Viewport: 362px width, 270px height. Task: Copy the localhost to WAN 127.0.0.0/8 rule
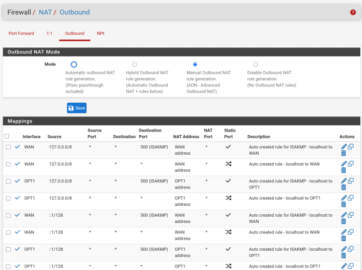pyautogui.click(x=351, y=164)
